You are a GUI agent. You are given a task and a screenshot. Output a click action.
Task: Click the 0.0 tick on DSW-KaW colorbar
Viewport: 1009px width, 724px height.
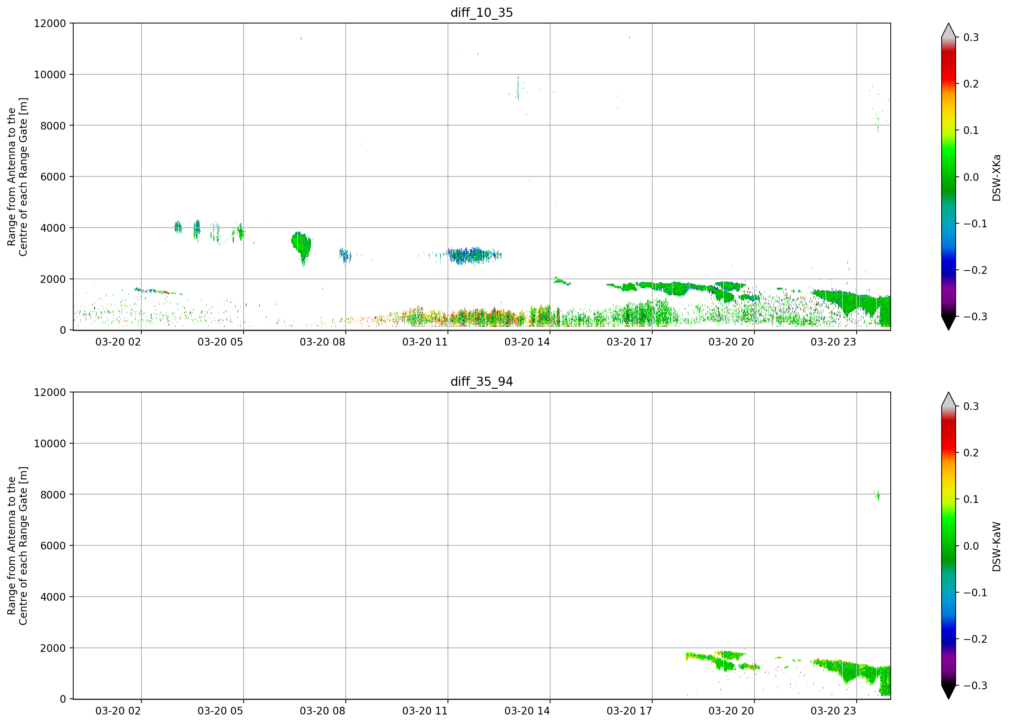pos(971,546)
